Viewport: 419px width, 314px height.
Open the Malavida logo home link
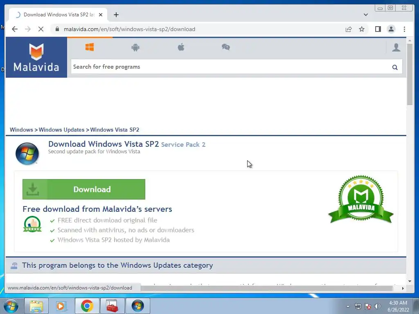click(36, 57)
